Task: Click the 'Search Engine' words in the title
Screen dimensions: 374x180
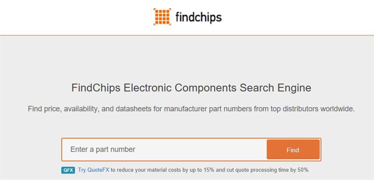Action: [275, 88]
